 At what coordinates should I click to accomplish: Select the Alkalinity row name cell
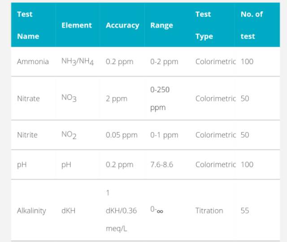coord(31,211)
